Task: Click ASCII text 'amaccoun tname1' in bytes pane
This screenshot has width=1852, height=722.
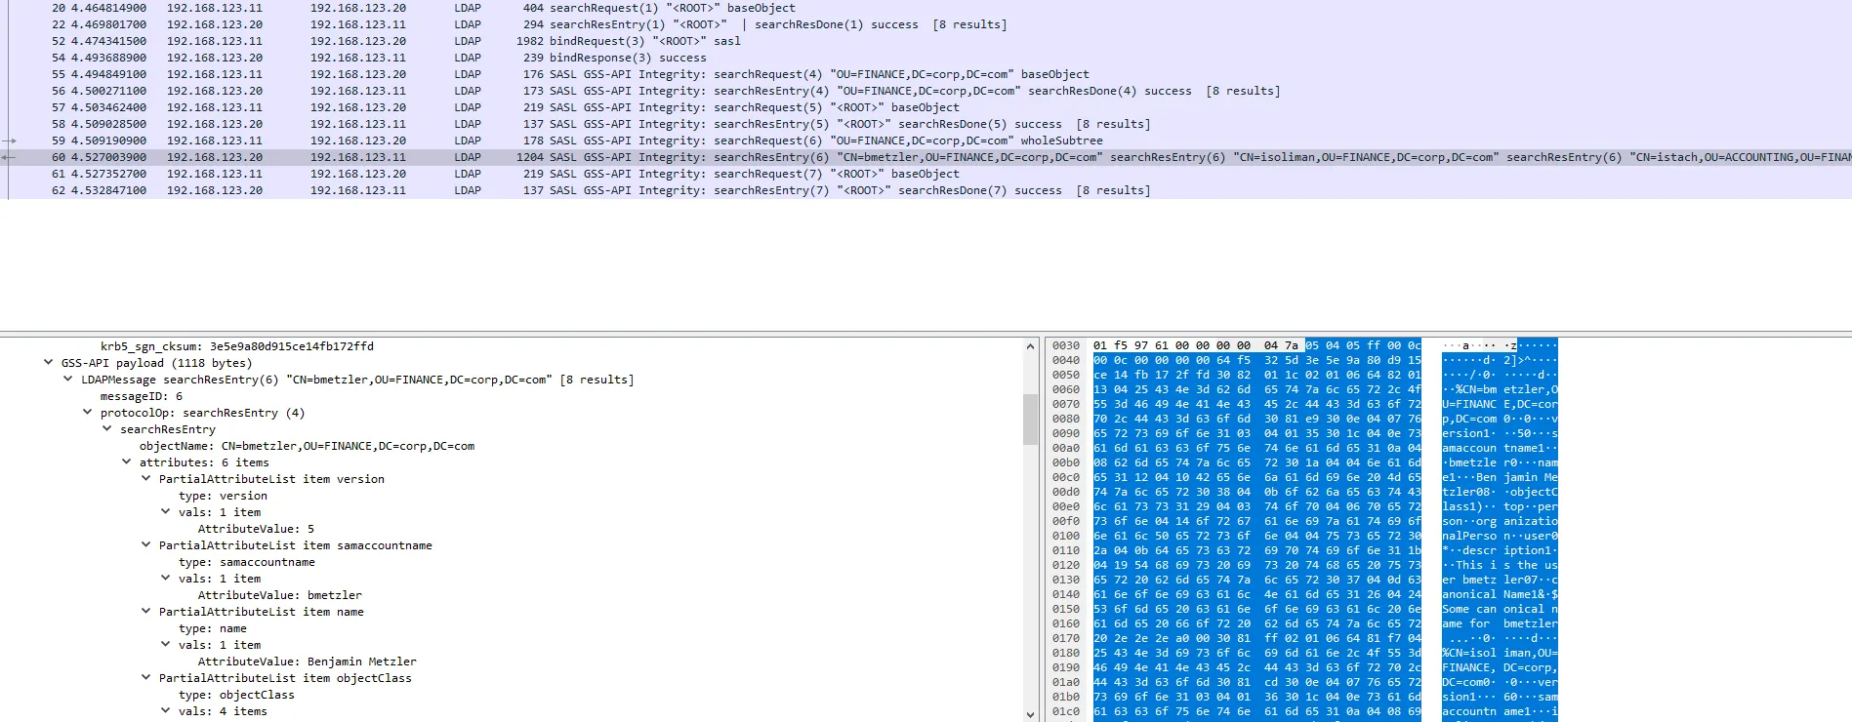Action: [x=1493, y=448]
